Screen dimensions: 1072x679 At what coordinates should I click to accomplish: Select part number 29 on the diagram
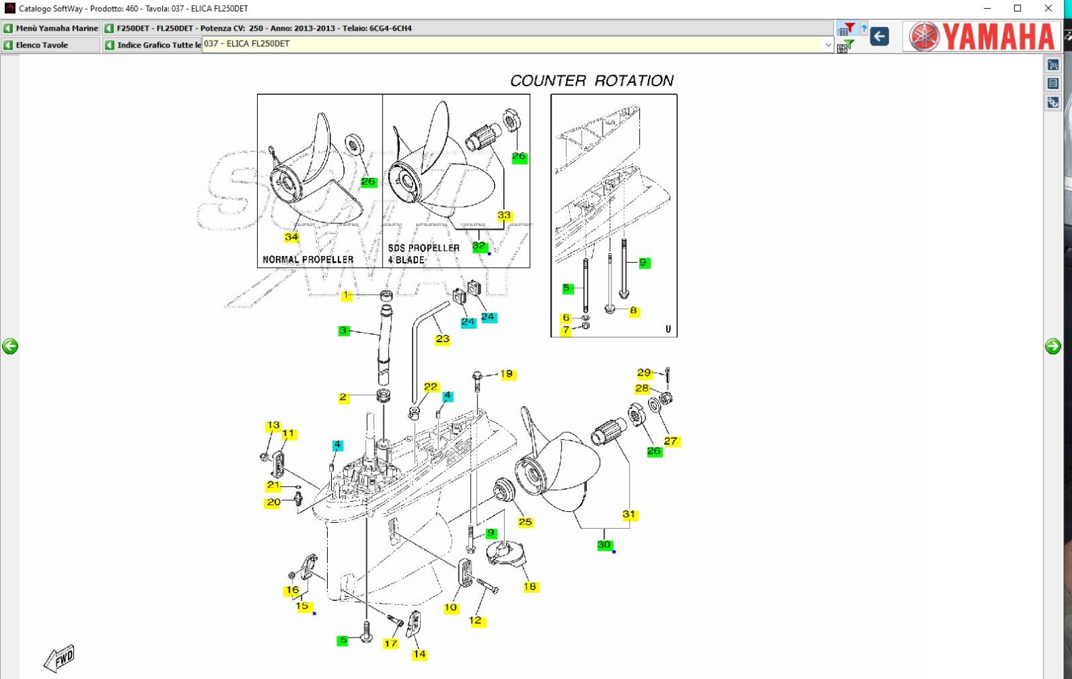coord(644,373)
